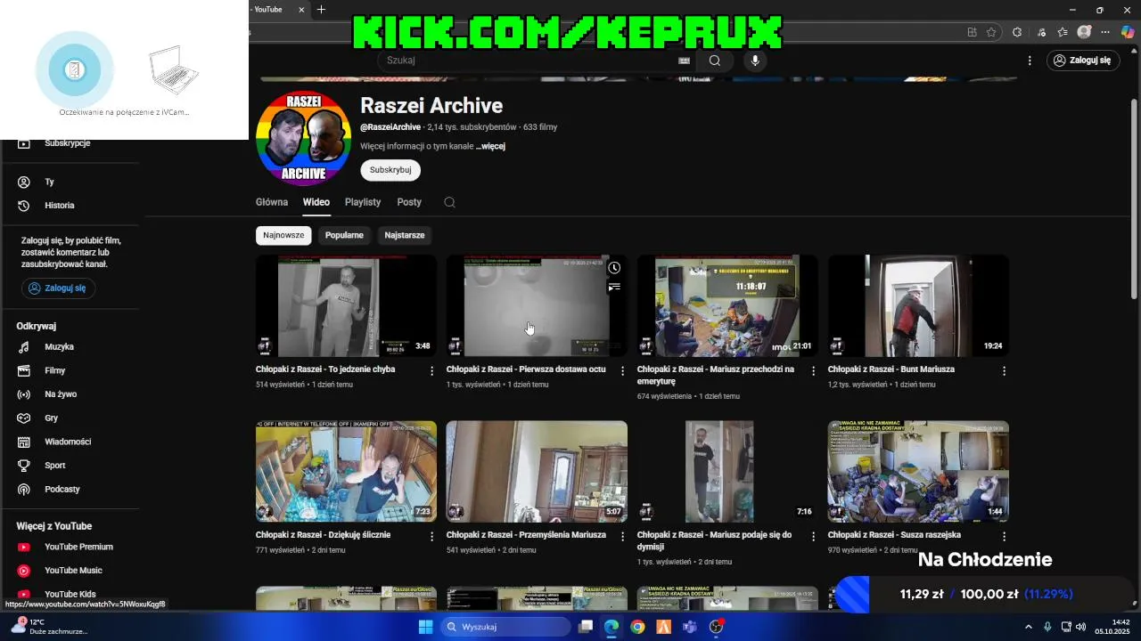Open options for 'Mariusz przechodzi na emeryturę' video
Viewport: 1141px width, 641px height.
click(813, 370)
